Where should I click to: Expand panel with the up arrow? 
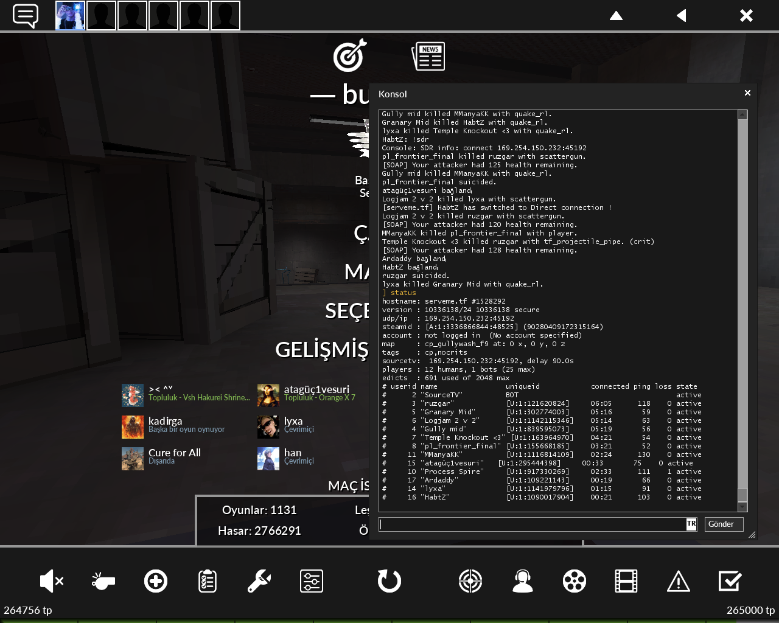616,16
